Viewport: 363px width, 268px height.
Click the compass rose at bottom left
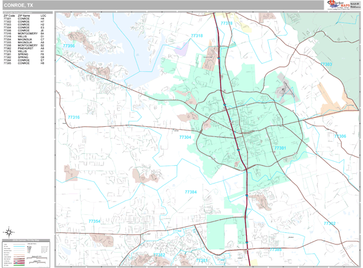click(10, 231)
